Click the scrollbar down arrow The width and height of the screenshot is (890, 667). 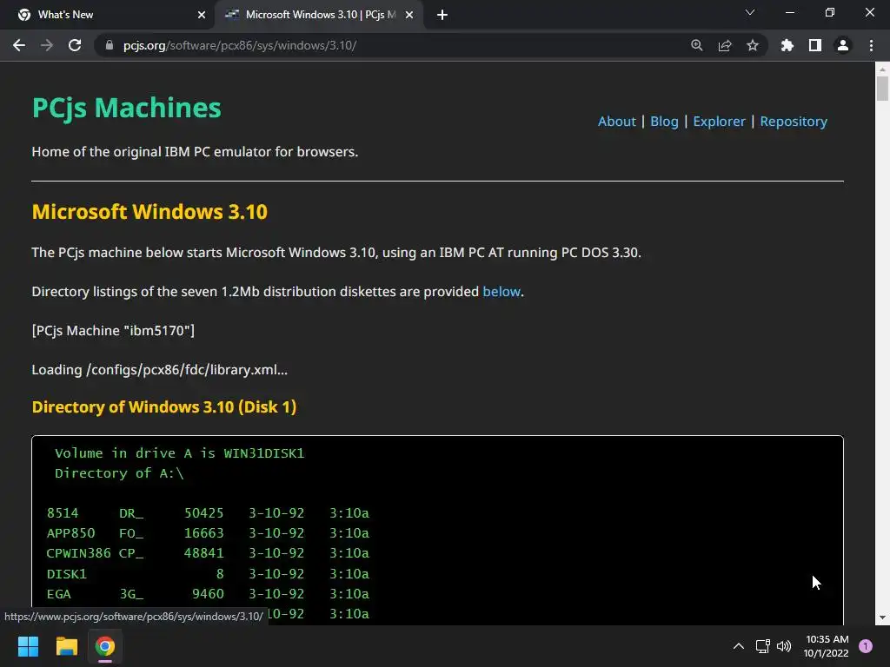[882, 617]
